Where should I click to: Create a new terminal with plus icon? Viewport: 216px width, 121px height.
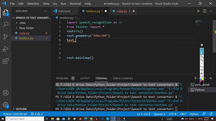(195, 78)
